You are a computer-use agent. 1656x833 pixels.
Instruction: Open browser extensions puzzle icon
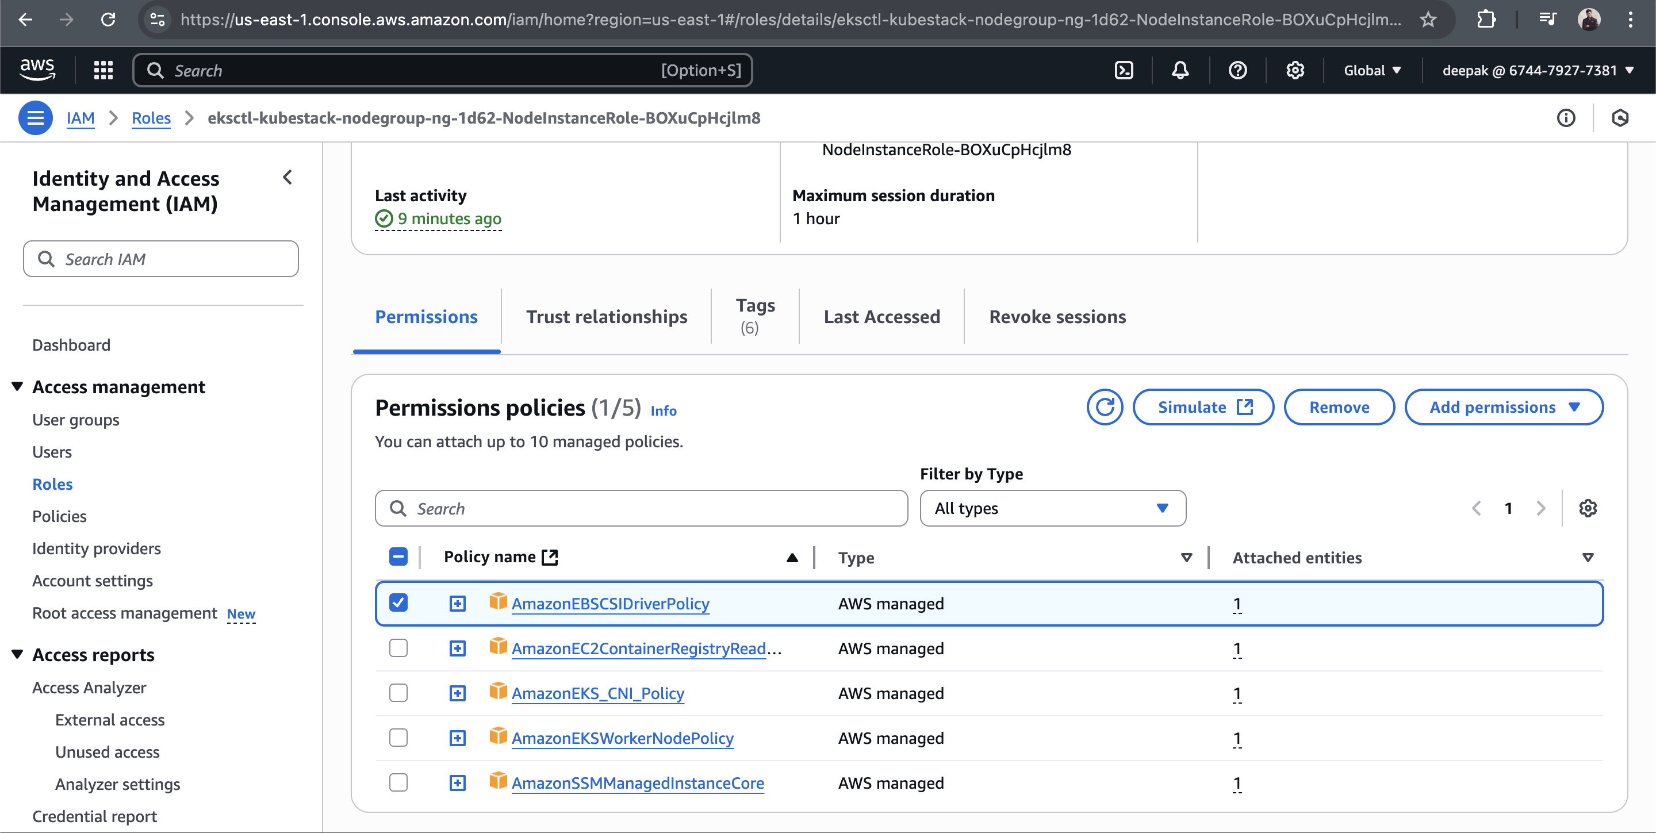click(x=1486, y=20)
